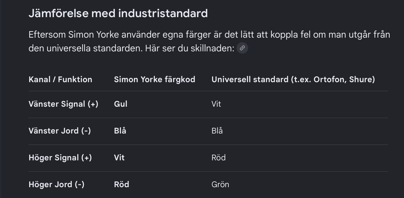Select the Vänster Jord (-) row label

(x=60, y=131)
